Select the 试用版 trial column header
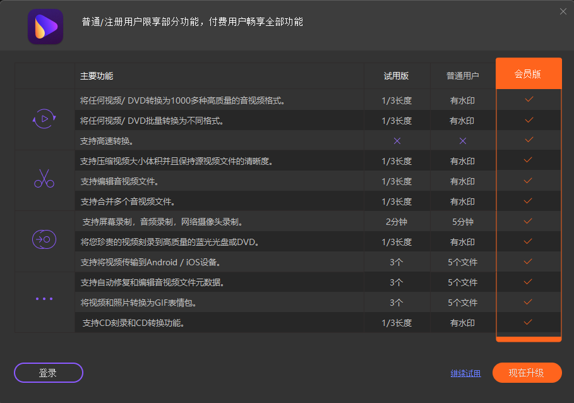Screen dimensions: 574x403 coord(397,76)
